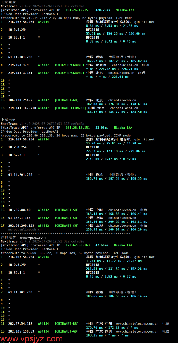Select the 深圳电信 section heading
The width and height of the screenshot is (178, 343).
point(8,237)
